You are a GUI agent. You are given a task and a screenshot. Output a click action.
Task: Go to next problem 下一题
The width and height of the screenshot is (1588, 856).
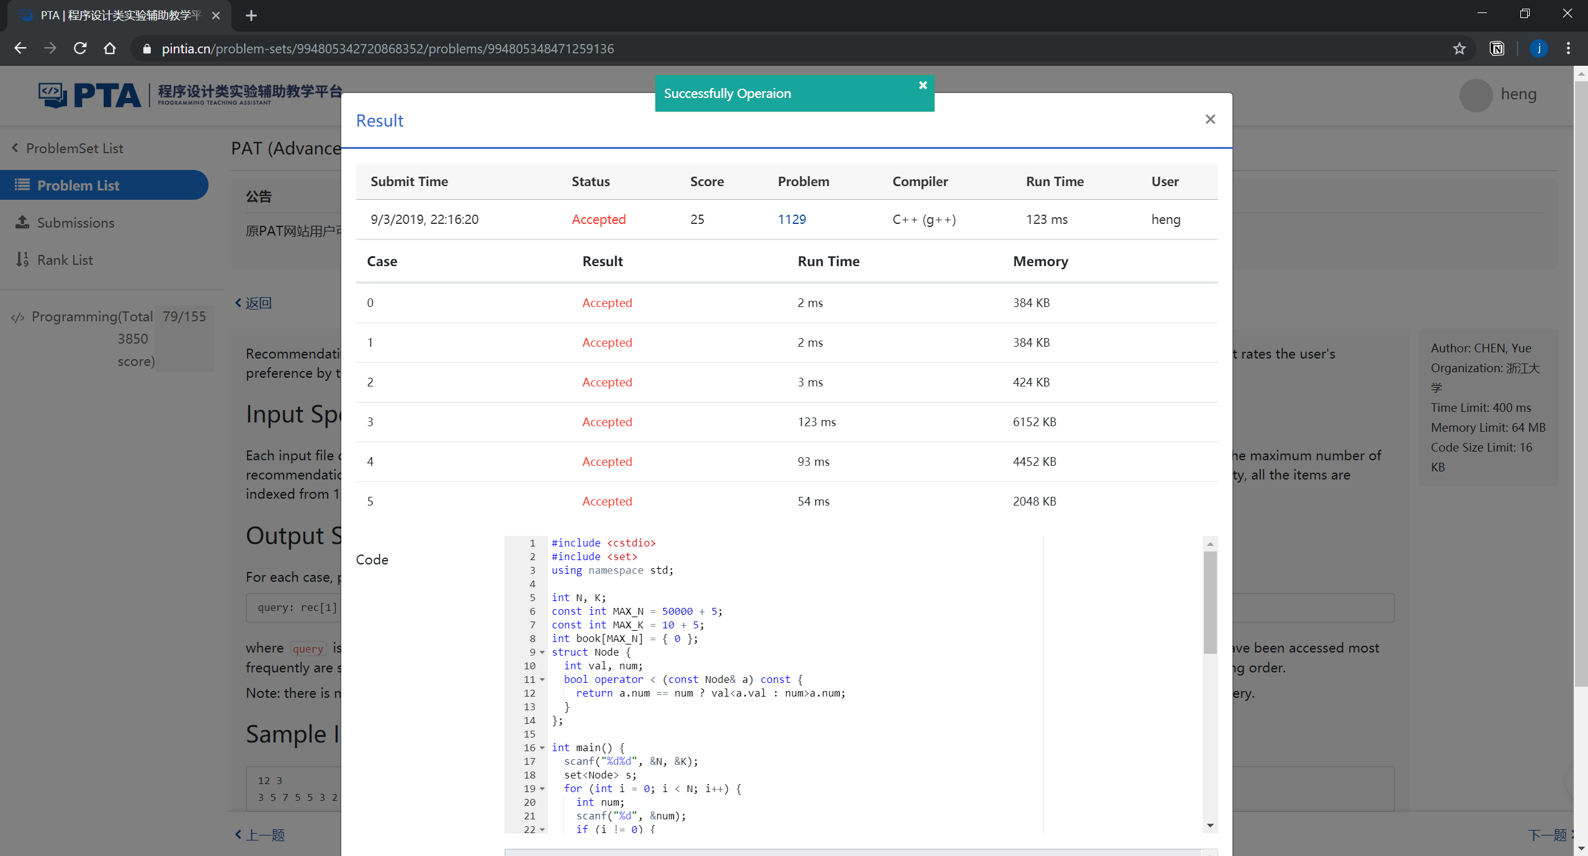pos(1550,835)
